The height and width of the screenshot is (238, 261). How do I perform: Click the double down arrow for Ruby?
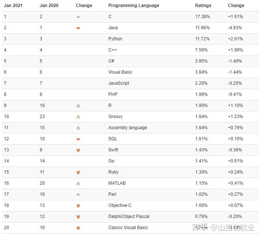click(78, 172)
